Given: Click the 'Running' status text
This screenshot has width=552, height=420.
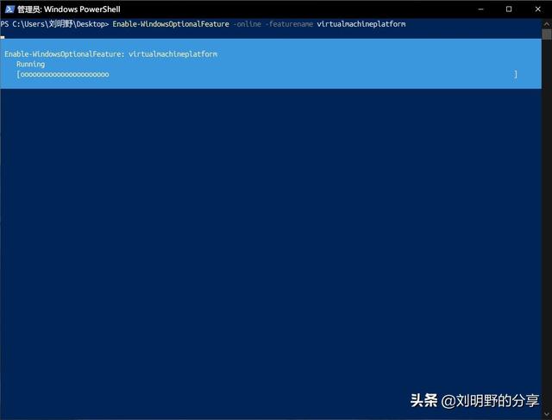Looking at the screenshot, I should (x=31, y=65).
